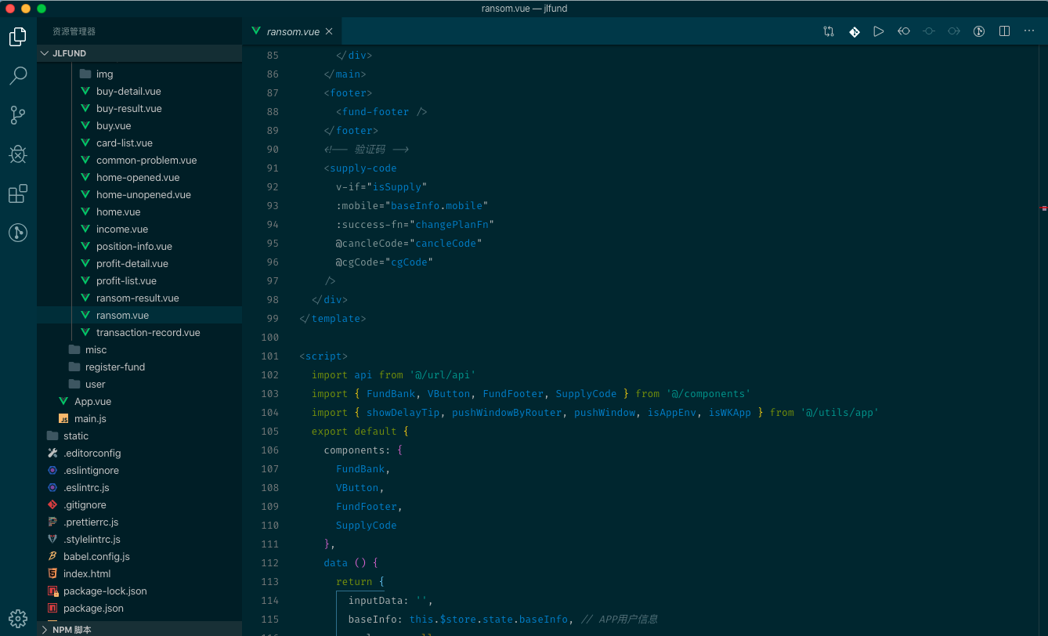Click the 资源管理器 panel title
Screen dimensions: 1048x636
click(74, 31)
